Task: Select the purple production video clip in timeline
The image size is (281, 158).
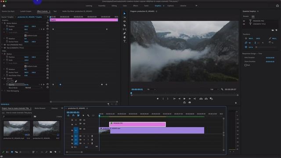Action: point(151,130)
